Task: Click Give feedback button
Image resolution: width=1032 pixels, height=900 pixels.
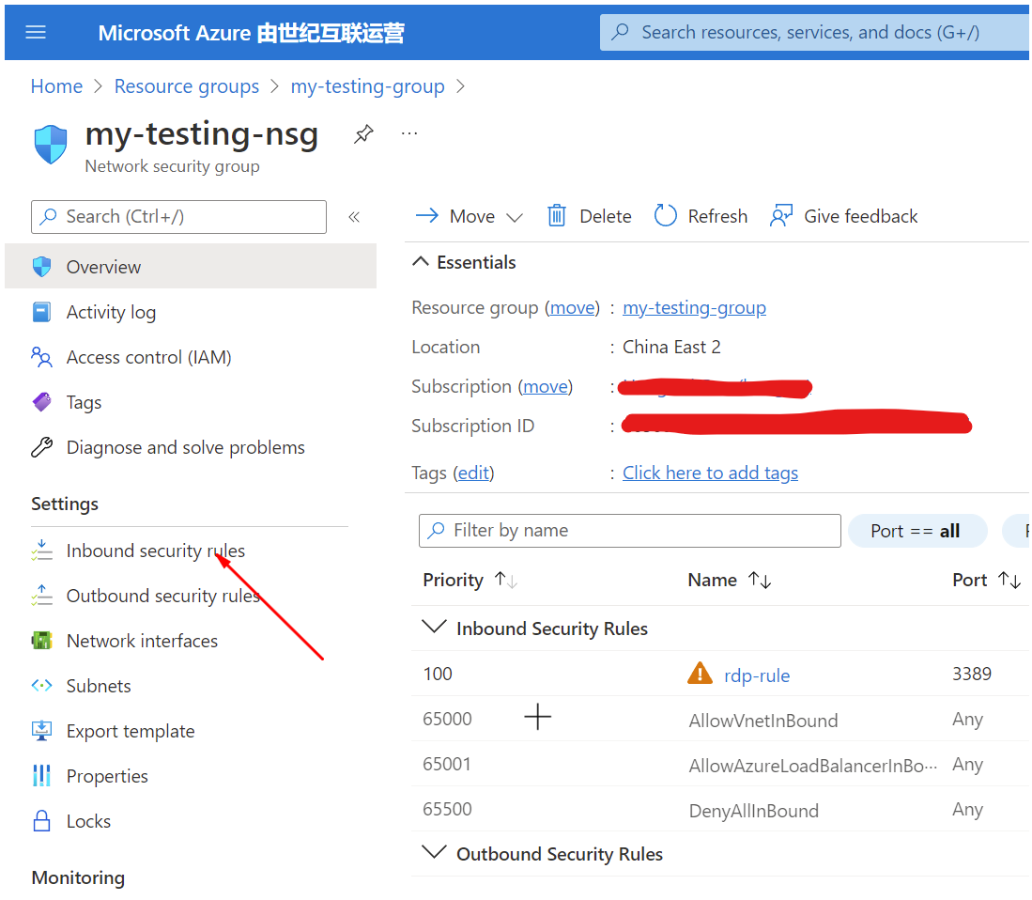Action: 844,215
